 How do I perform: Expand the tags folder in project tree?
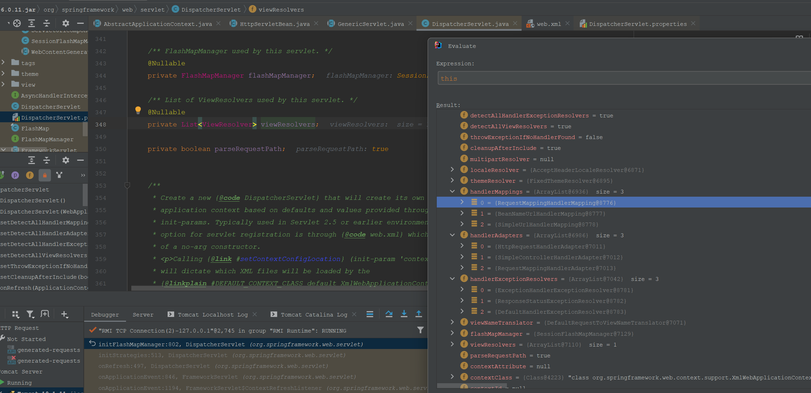coord(3,63)
